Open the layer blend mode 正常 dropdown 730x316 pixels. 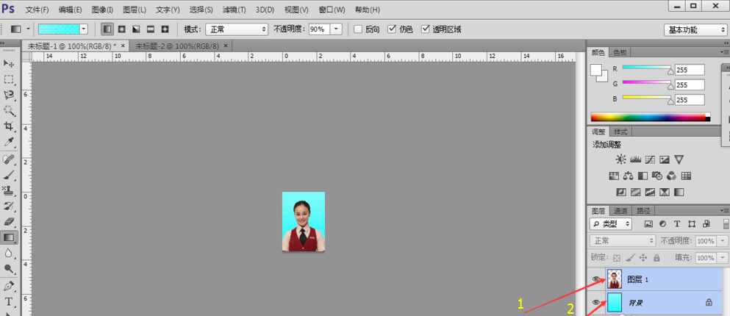coord(623,241)
